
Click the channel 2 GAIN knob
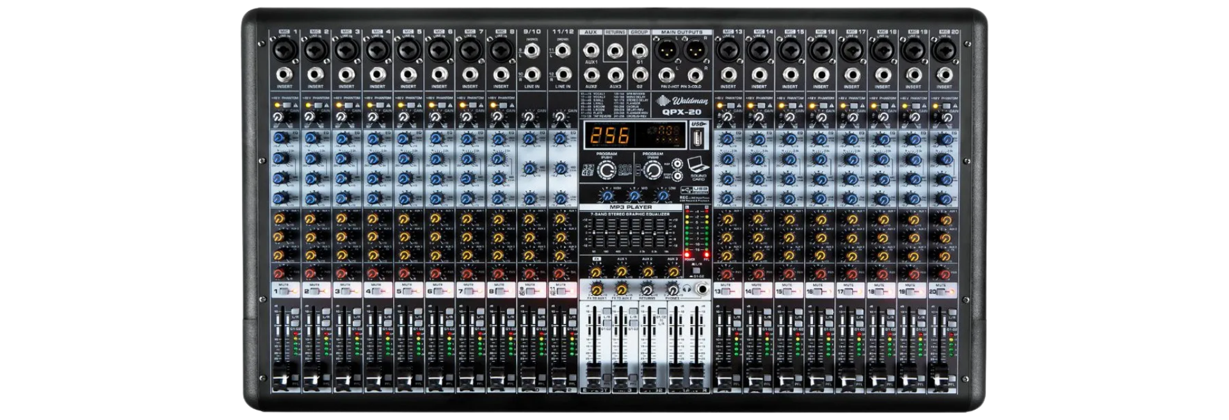[x=309, y=117]
